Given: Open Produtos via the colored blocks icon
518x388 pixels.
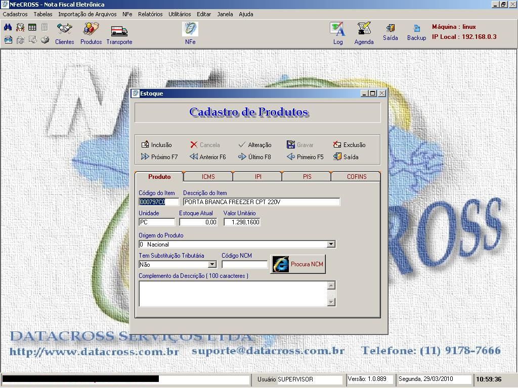Looking at the screenshot, I should pyautogui.click(x=91, y=33).
